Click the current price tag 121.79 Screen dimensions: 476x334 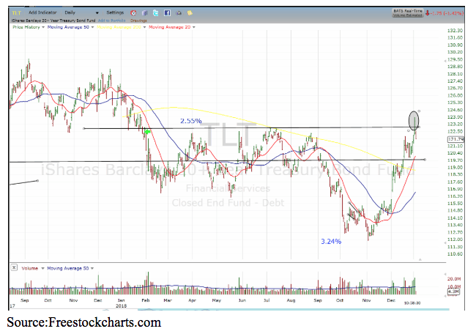click(455, 139)
